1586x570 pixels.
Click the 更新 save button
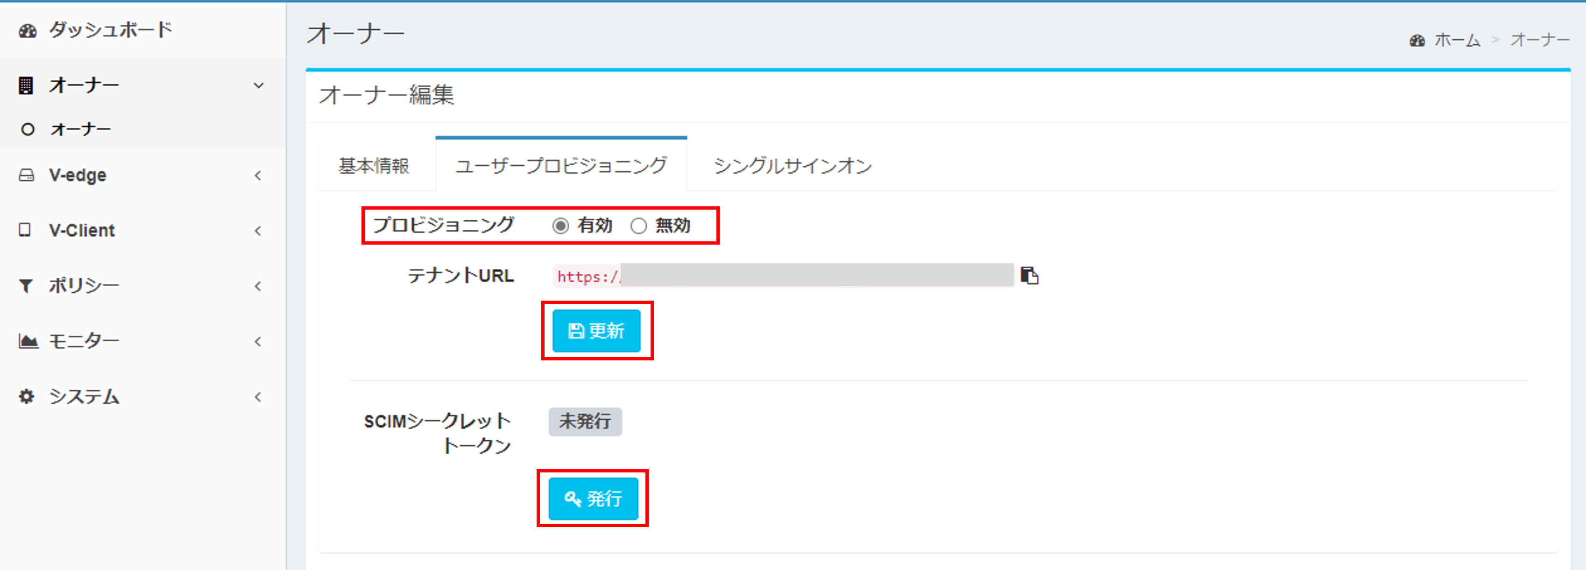click(596, 331)
